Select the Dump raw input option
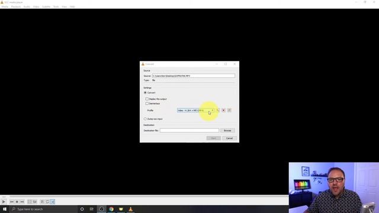This screenshot has width=379, height=213. [x=145, y=119]
